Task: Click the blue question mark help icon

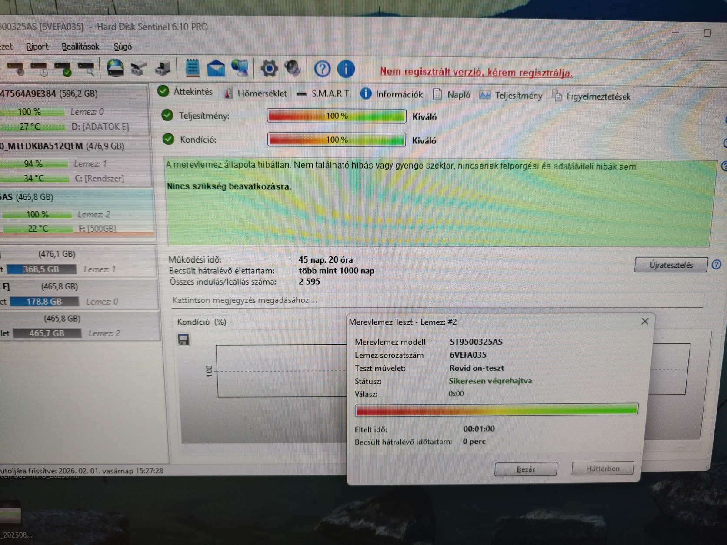Action: (x=322, y=69)
